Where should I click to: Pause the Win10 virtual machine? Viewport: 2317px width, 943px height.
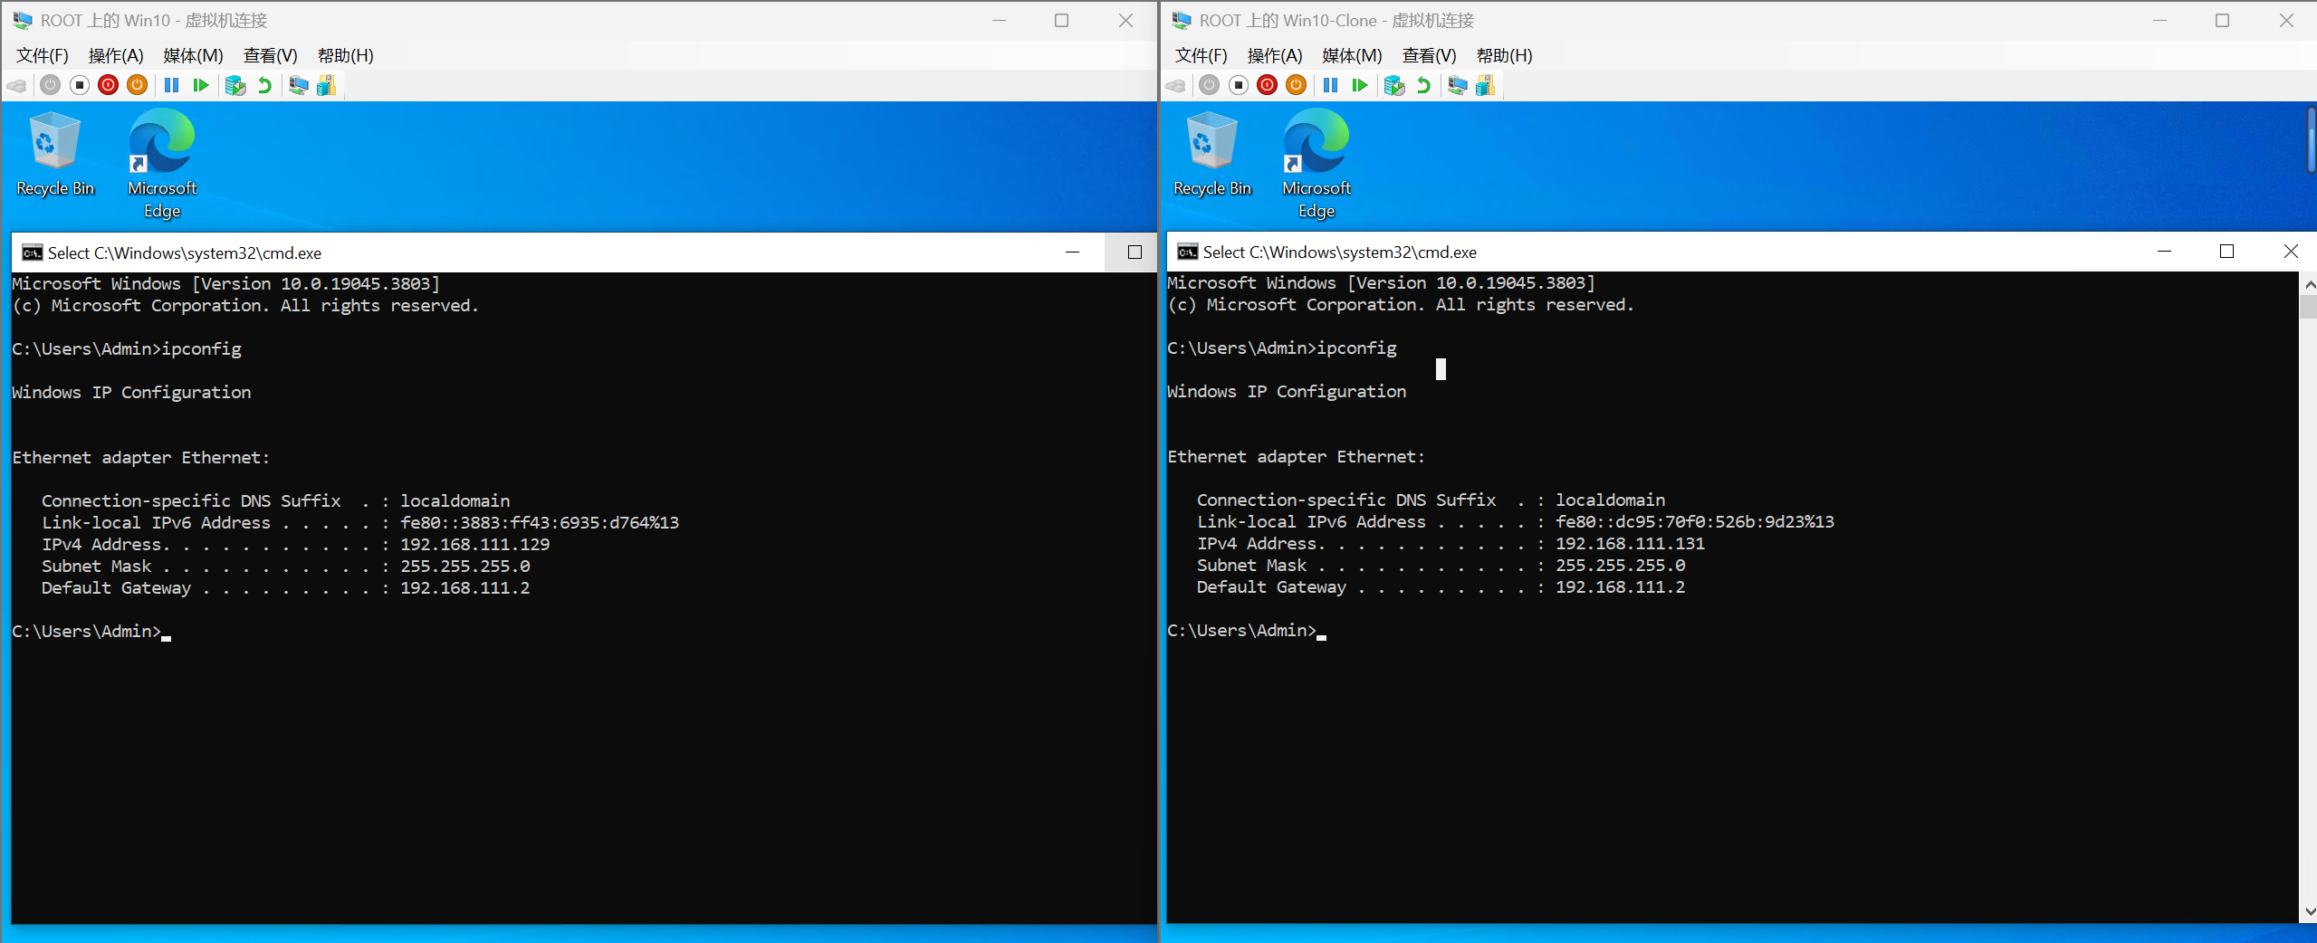[x=171, y=85]
